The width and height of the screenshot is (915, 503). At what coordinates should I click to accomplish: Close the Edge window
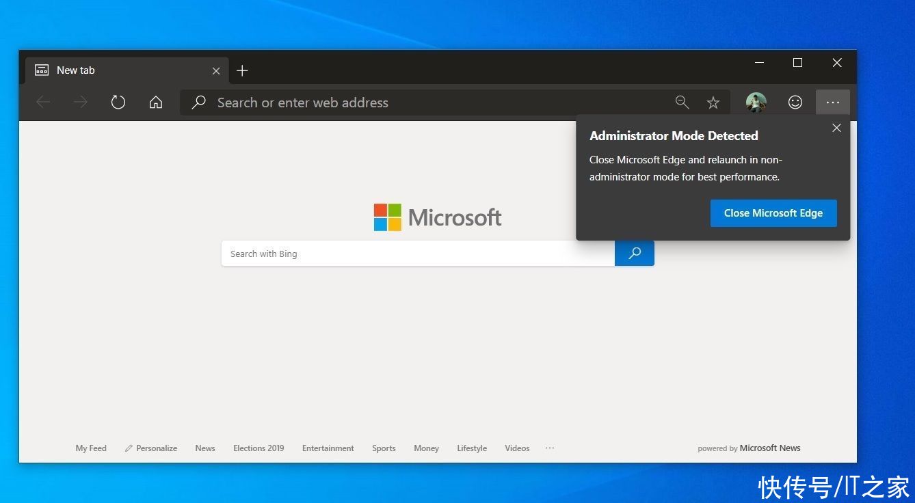[837, 63]
